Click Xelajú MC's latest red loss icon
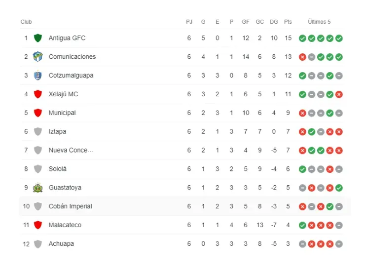The height and width of the screenshot is (275, 365). 339,94
